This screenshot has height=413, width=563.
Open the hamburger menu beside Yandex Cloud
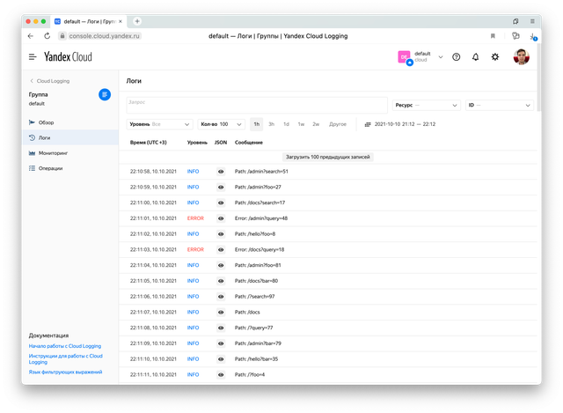[33, 57]
